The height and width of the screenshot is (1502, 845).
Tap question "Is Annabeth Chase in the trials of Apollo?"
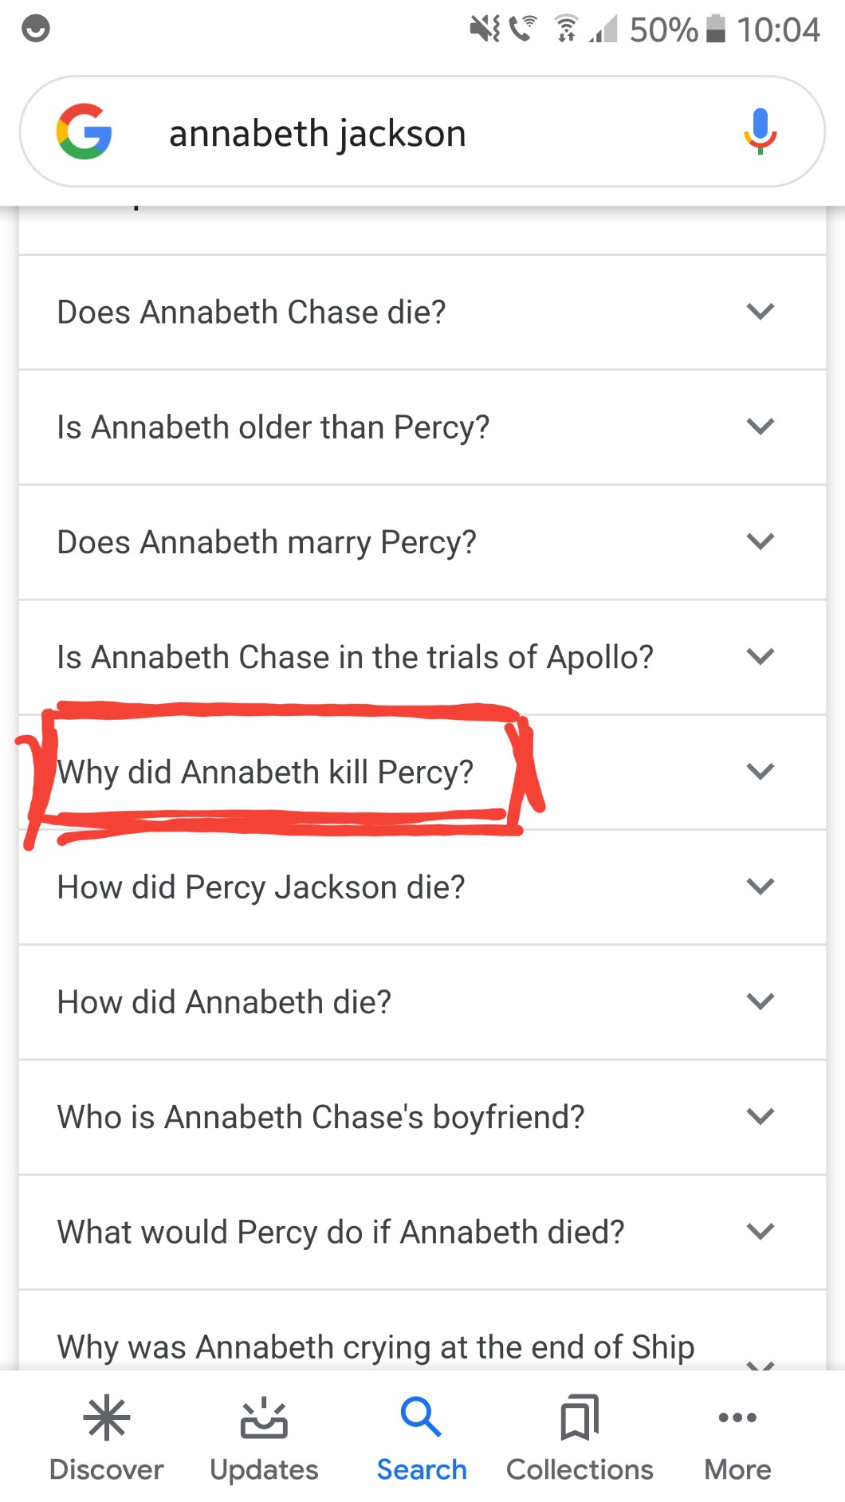pos(355,657)
